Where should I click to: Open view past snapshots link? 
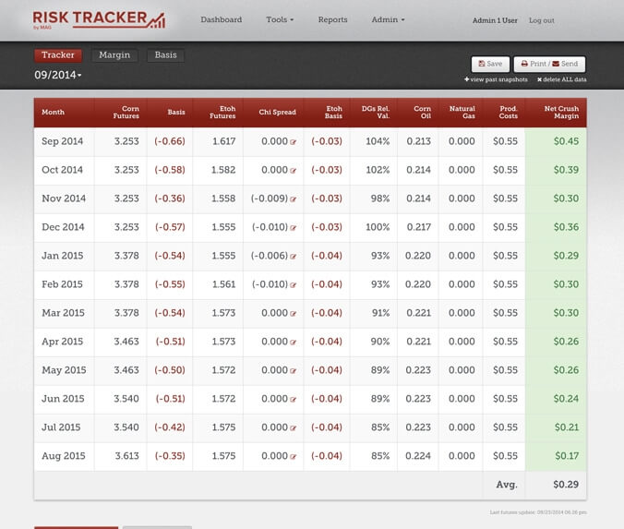496,79
